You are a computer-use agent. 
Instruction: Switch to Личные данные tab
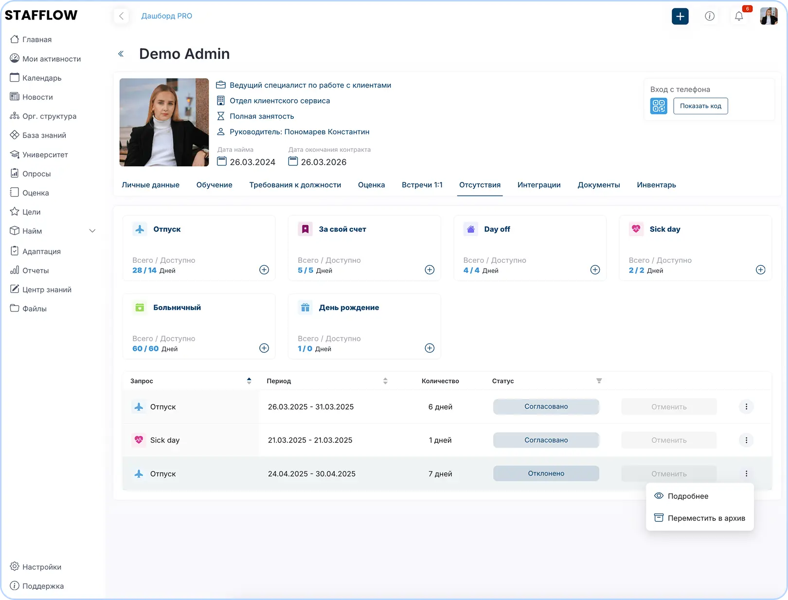point(150,185)
